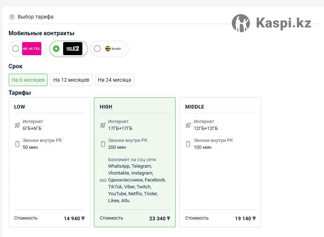Click 'Звонки внутри РК' in the HIGH tariff
Screen dimensions: 324x237
point(128,140)
